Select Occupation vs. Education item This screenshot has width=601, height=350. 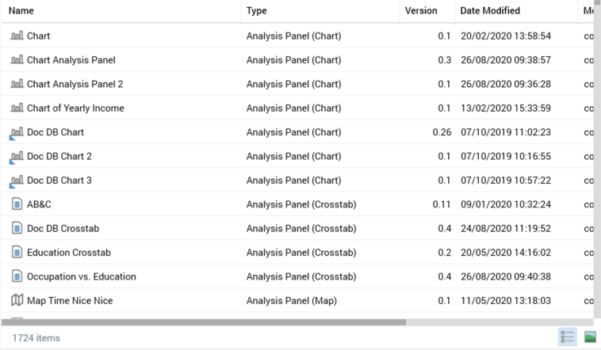coord(81,276)
